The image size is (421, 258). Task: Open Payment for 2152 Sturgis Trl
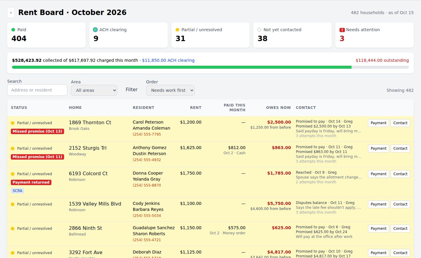[x=379, y=148]
